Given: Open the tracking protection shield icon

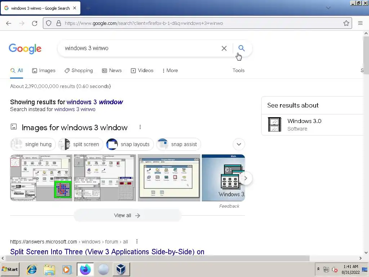Looking at the screenshot, I should (x=49, y=23).
